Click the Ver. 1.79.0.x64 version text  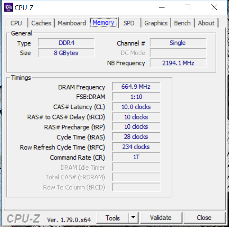tap(69, 220)
